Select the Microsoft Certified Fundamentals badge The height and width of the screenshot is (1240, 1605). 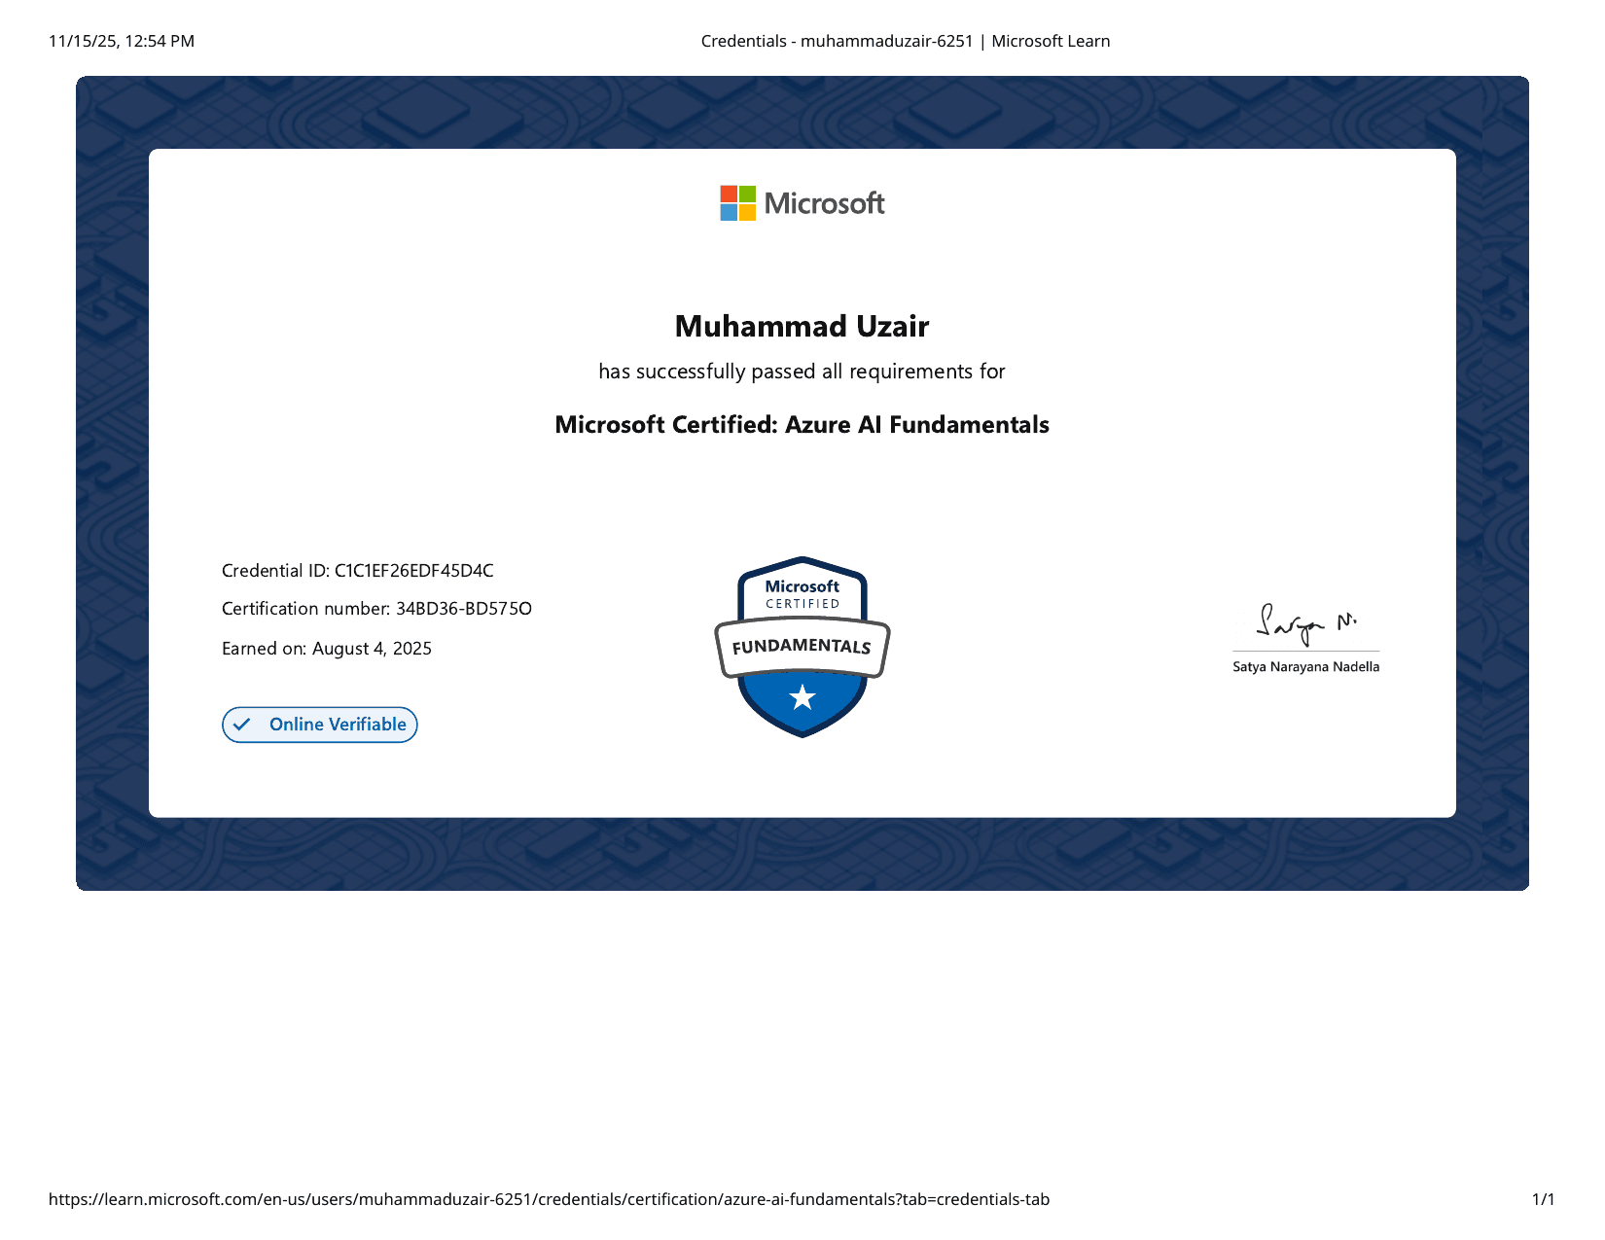pos(802,647)
